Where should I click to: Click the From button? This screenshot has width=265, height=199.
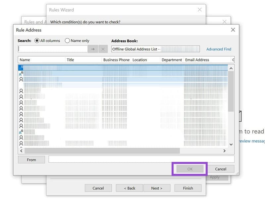(31, 160)
